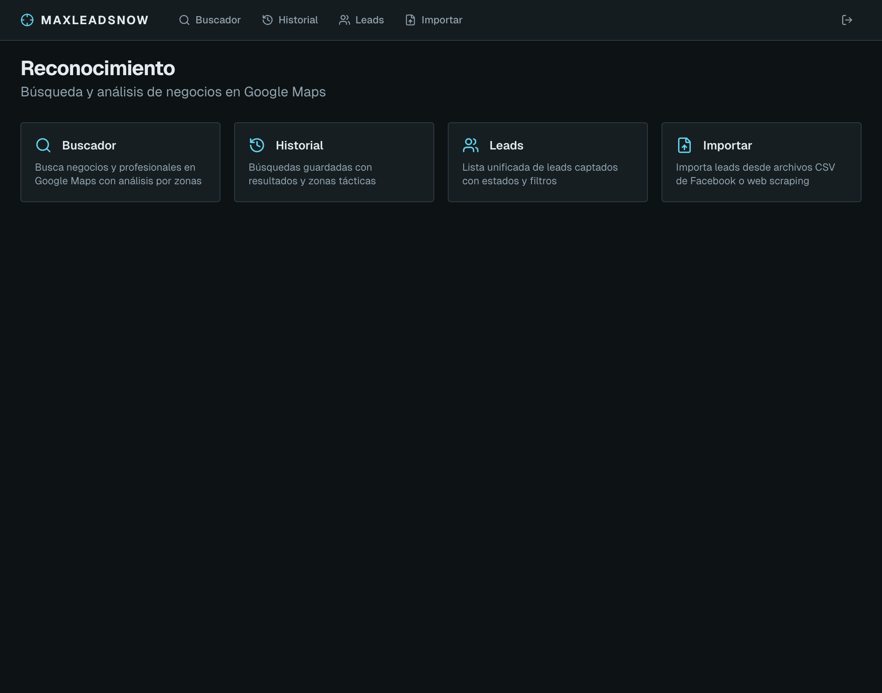Open Historial from the top navigation
The width and height of the screenshot is (882, 693).
[x=298, y=20]
